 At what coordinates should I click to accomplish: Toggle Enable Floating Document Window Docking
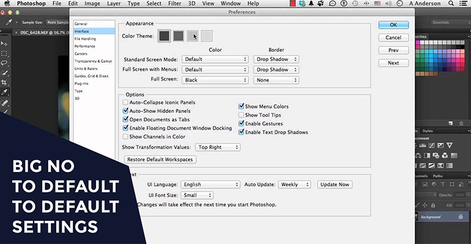tap(125, 128)
